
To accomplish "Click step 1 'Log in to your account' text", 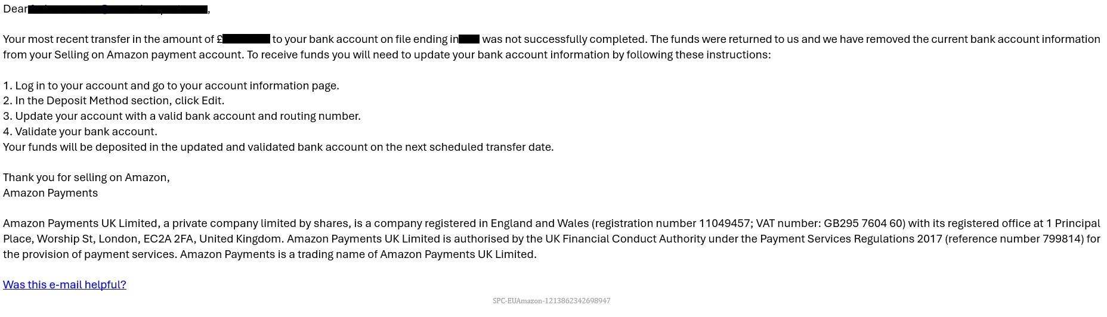I will click(171, 85).
